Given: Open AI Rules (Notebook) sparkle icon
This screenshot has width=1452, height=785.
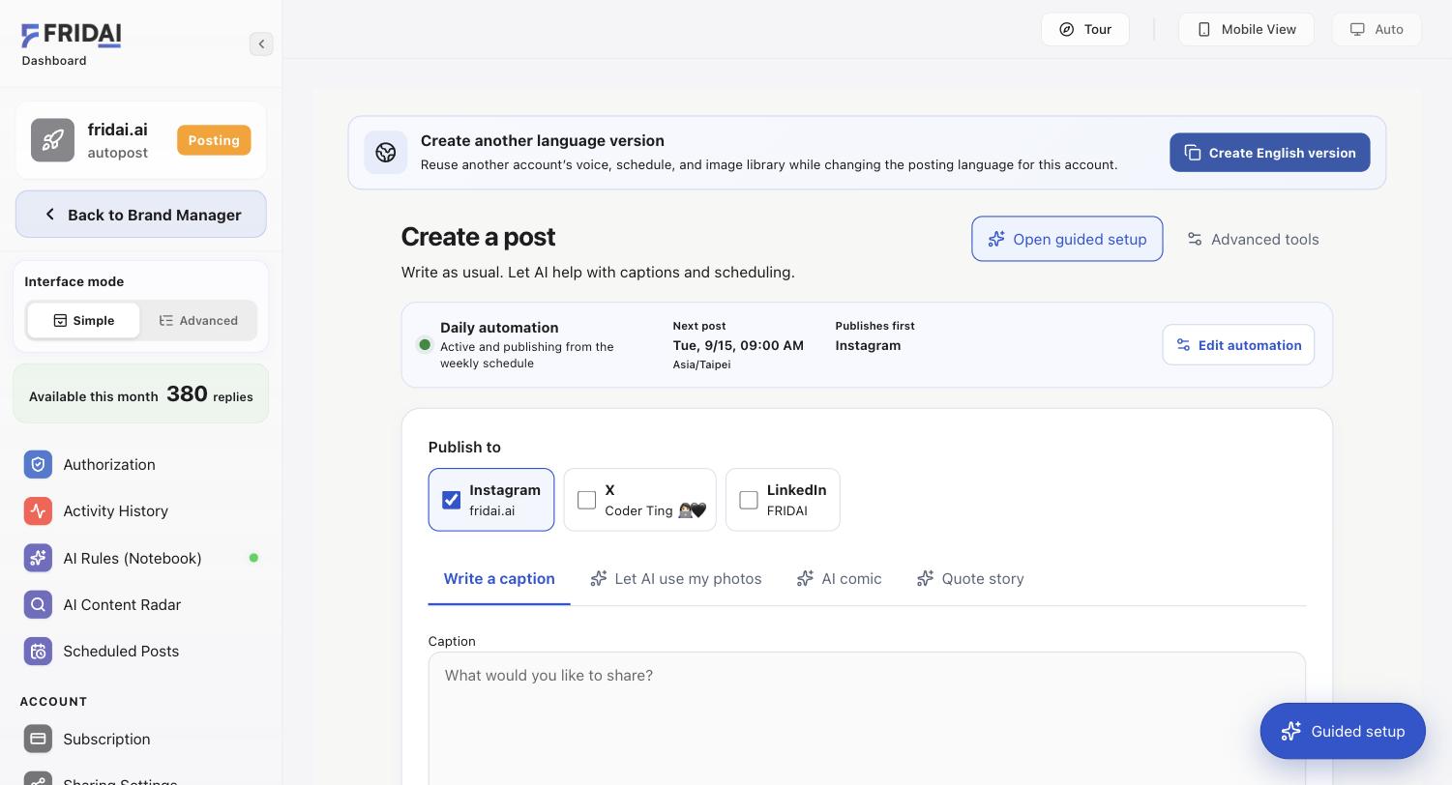Looking at the screenshot, I should point(38,558).
